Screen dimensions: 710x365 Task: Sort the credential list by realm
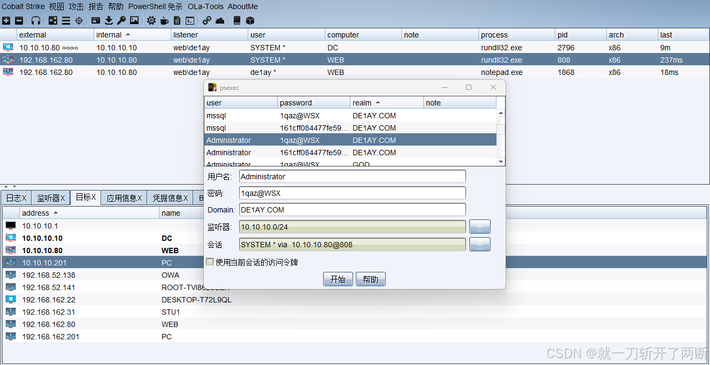click(x=387, y=103)
